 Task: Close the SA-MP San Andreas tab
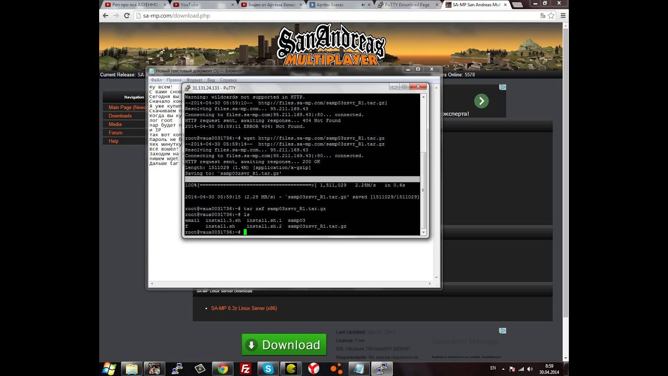[x=505, y=5]
